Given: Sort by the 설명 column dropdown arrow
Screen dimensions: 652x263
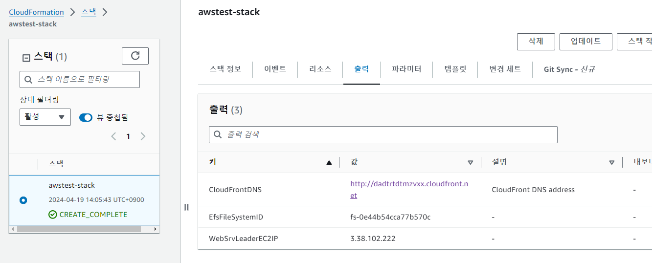Looking at the screenshot, I should tap(611, 163).
